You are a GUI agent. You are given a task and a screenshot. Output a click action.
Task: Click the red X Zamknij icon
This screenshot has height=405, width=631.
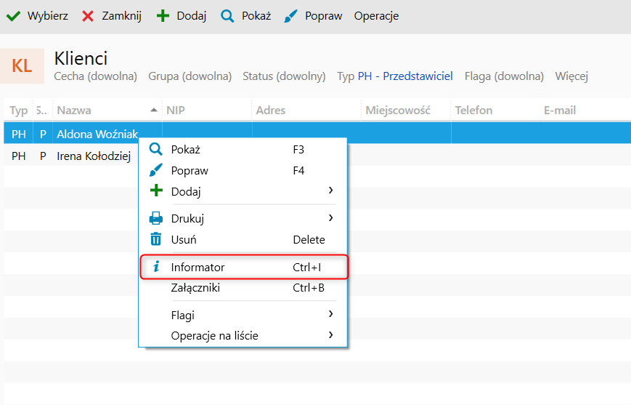[88, 16]
